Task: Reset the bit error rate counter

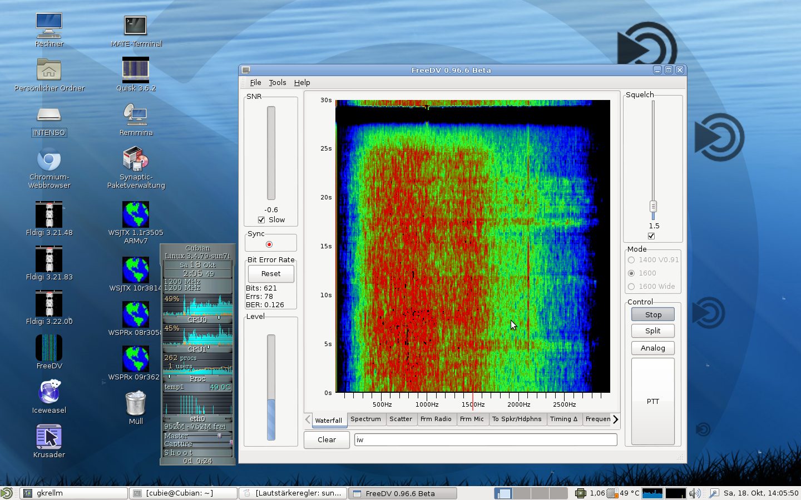Action: [271, 274]
